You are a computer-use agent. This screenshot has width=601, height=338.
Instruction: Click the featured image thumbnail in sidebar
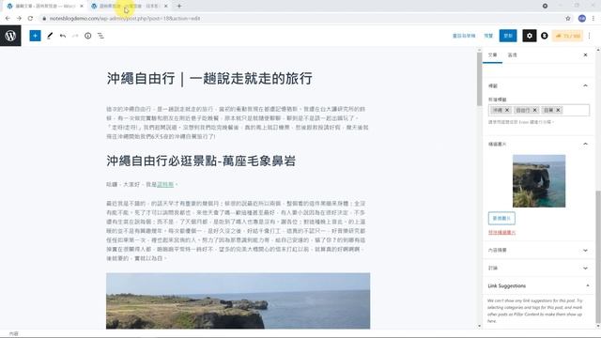539,181
